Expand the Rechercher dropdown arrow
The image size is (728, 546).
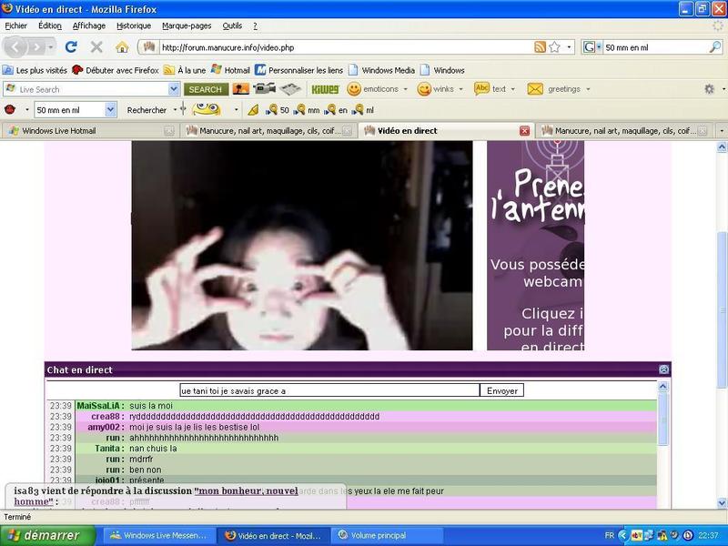pos(173,110)
